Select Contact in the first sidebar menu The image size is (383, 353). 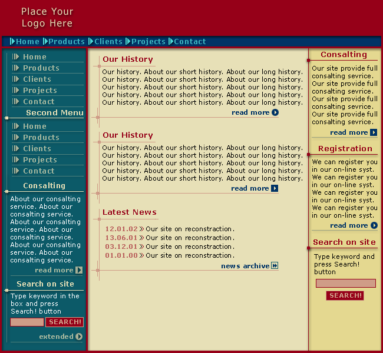[x=38, y=102]
